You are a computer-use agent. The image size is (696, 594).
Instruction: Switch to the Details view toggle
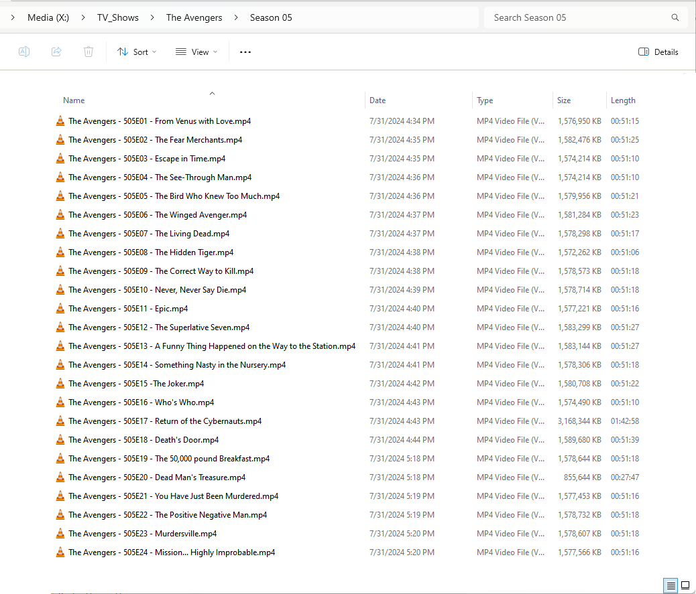coord(671,585)
